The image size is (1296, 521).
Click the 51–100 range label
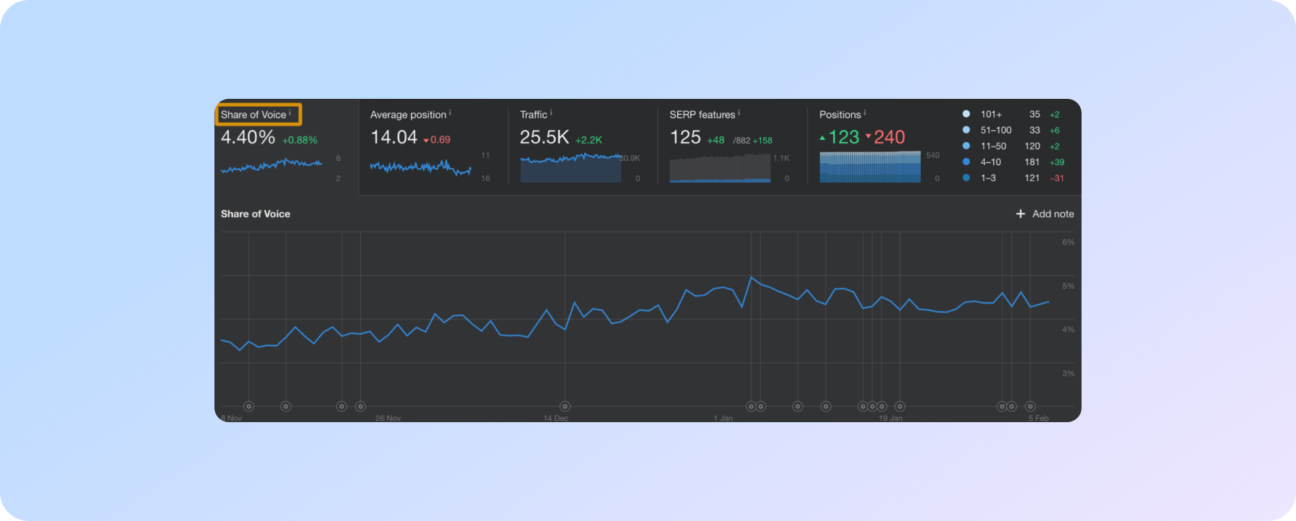point(996,130)
